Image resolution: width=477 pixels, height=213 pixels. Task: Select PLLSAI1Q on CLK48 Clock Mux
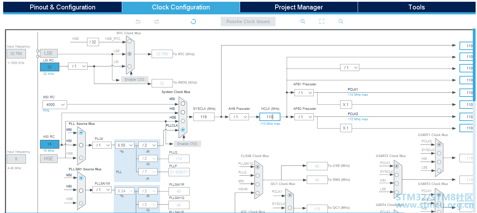pyautogui.click(x=257, y=167)
